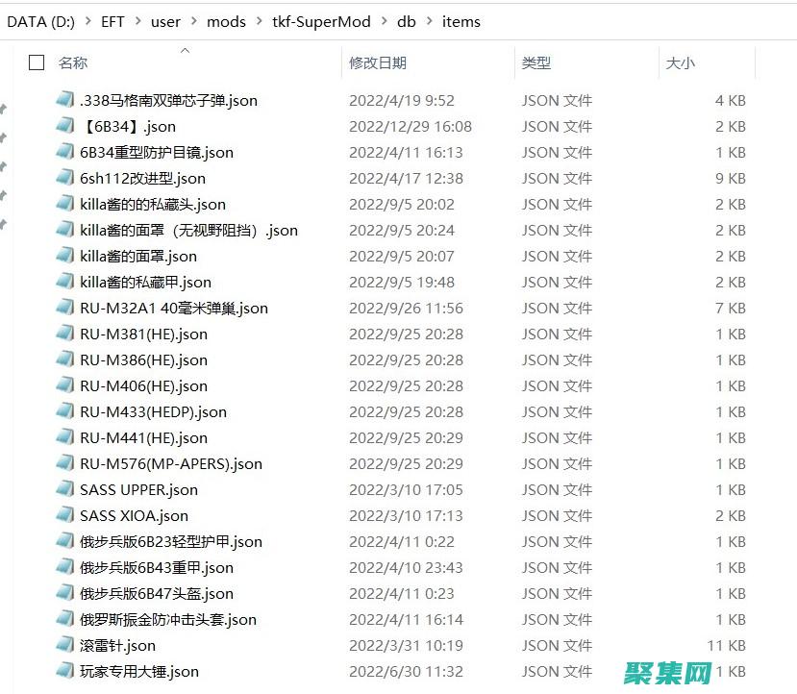Click the JSON file icon beside 6sh112改进型.json

click(x=65, y=178)
